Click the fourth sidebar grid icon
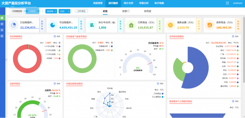Viewport: 245px width, 118px height. (x=2, y=36)
